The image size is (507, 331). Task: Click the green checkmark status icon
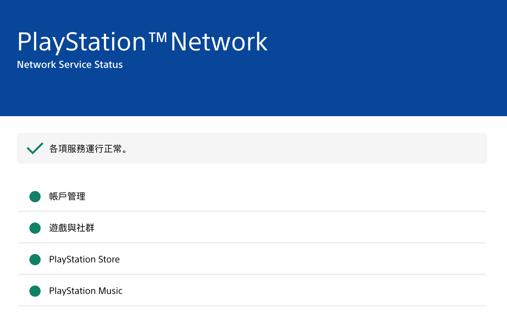click(x=35, y=148)
